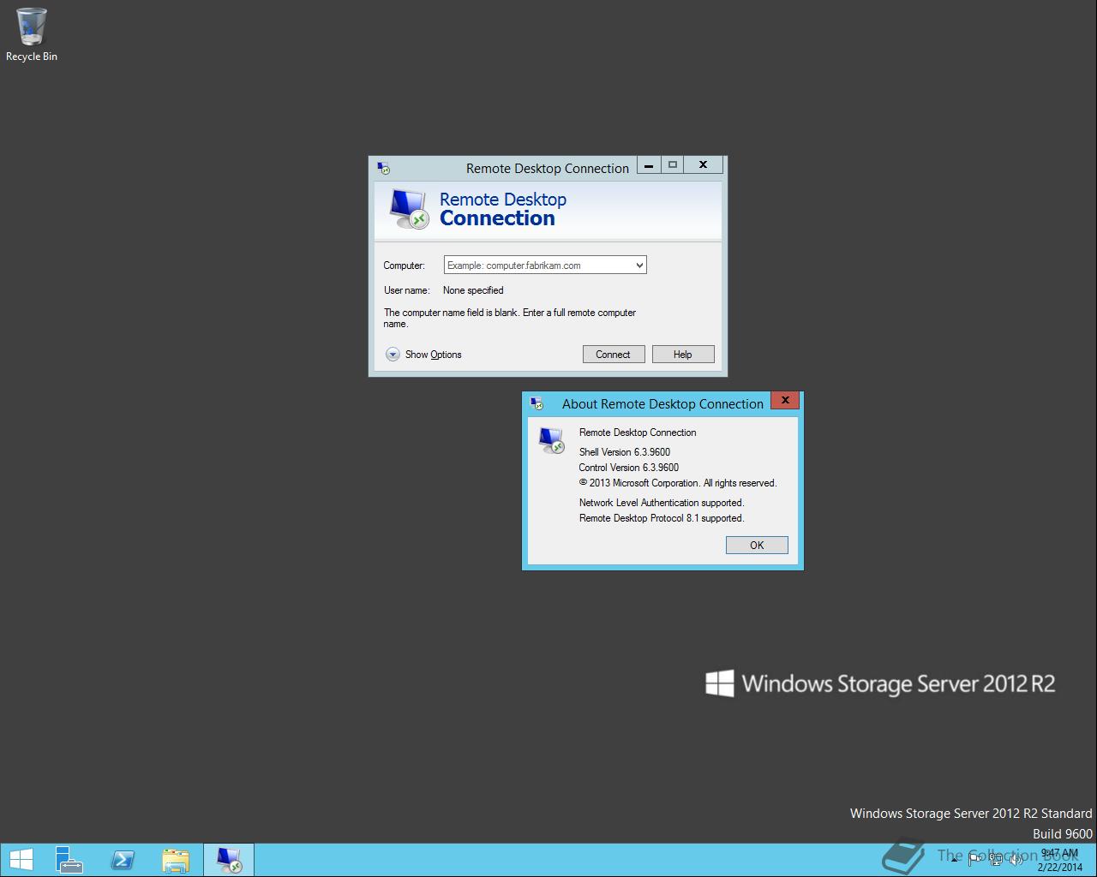
Task: Minimize the Remote Desktop Connection window
Action: point(649,165)
